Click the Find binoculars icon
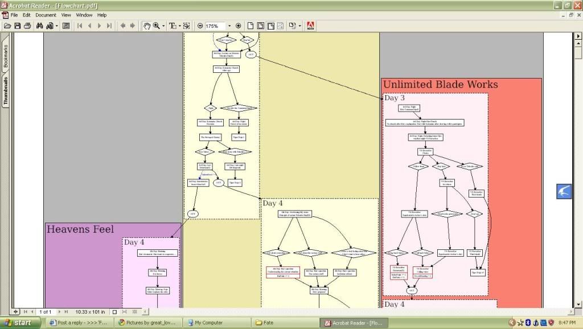 (x=39, y=26)
